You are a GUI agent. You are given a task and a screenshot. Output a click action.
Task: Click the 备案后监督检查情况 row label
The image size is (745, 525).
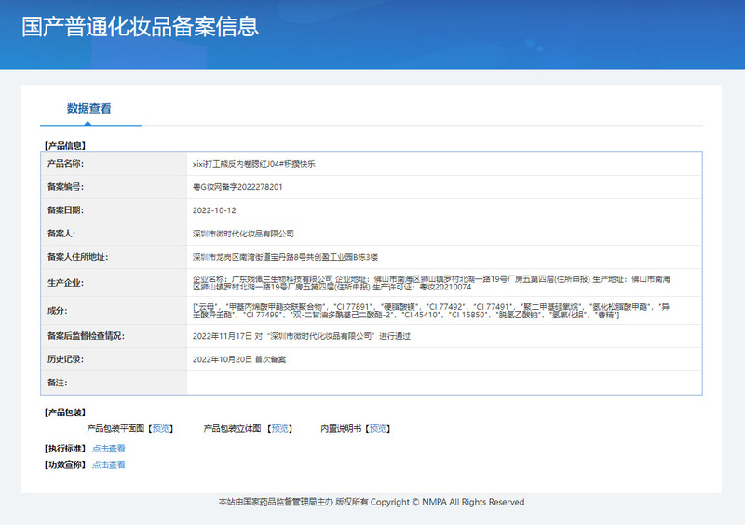coord(86,336)
